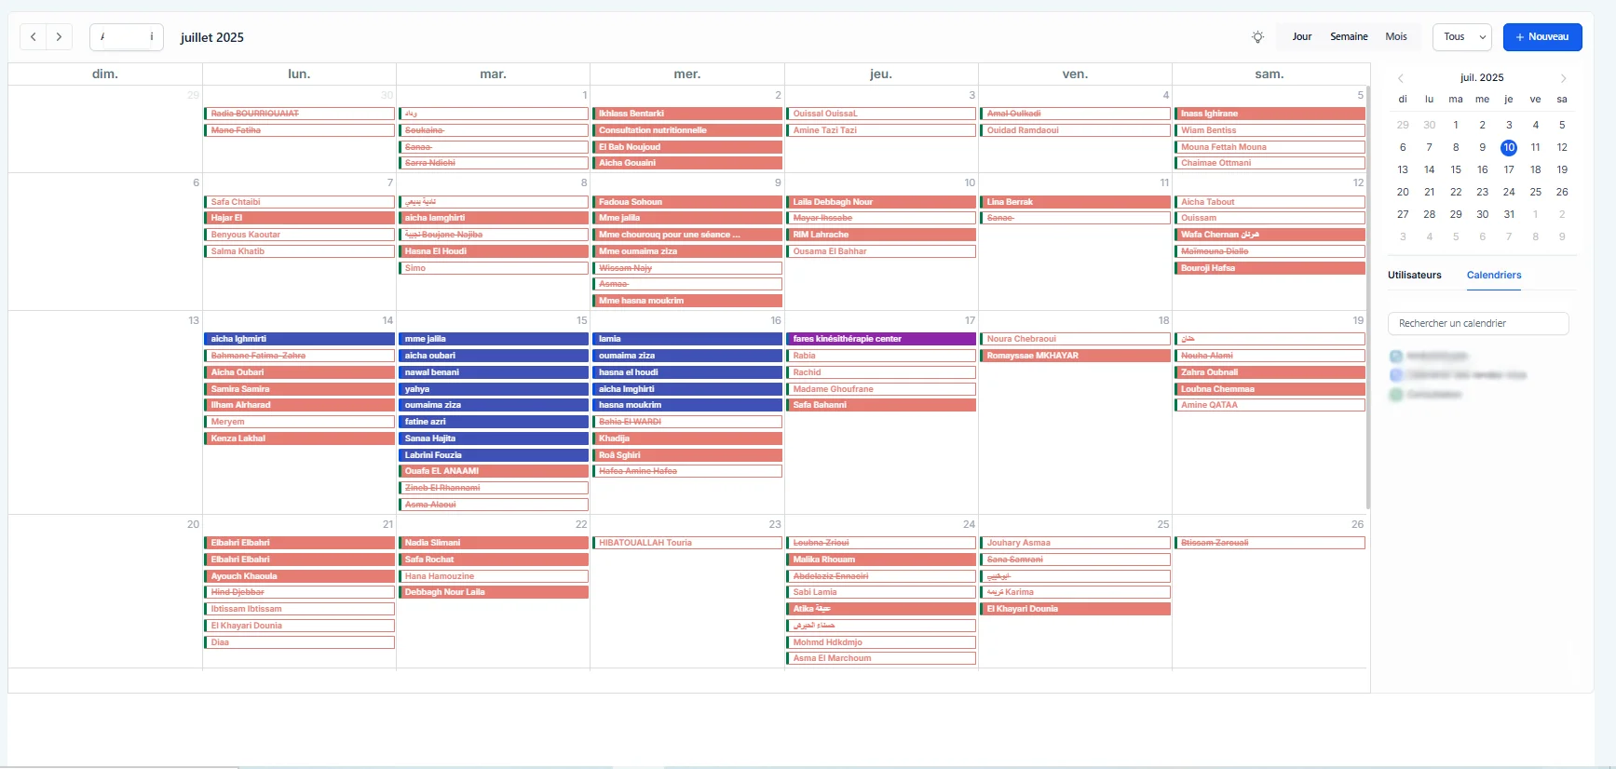The image size is (1616, 769).
Task: Open the Benyous Kaoutar appointment
Action: pyautogui.click(x=299, y=235)
